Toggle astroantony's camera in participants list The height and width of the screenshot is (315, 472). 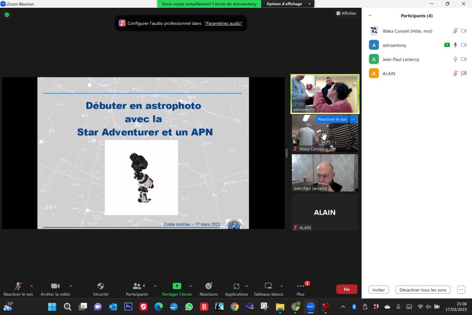464,45
